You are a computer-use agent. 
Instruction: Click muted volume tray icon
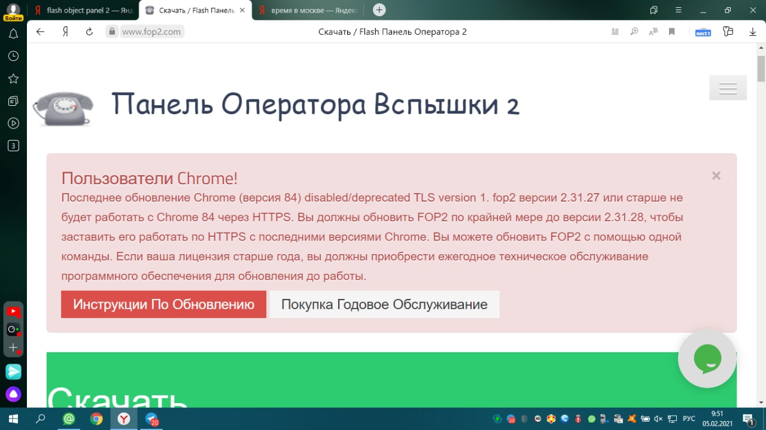(x=658, y=419)
